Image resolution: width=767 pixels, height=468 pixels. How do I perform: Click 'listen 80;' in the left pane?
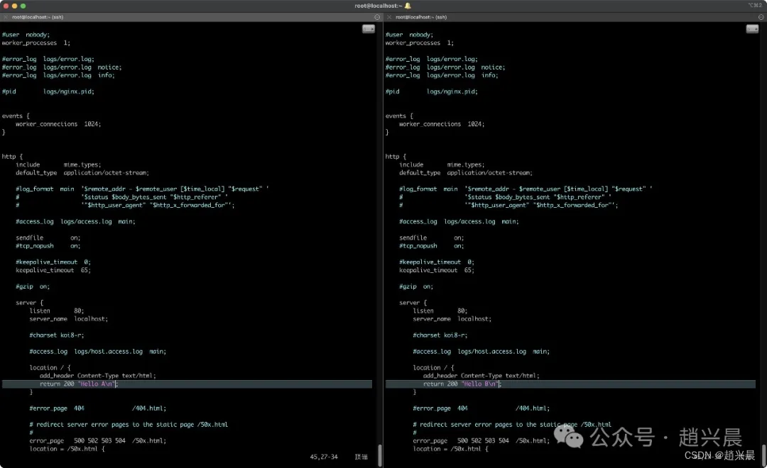pyautogui.click(x=57, y=311)
